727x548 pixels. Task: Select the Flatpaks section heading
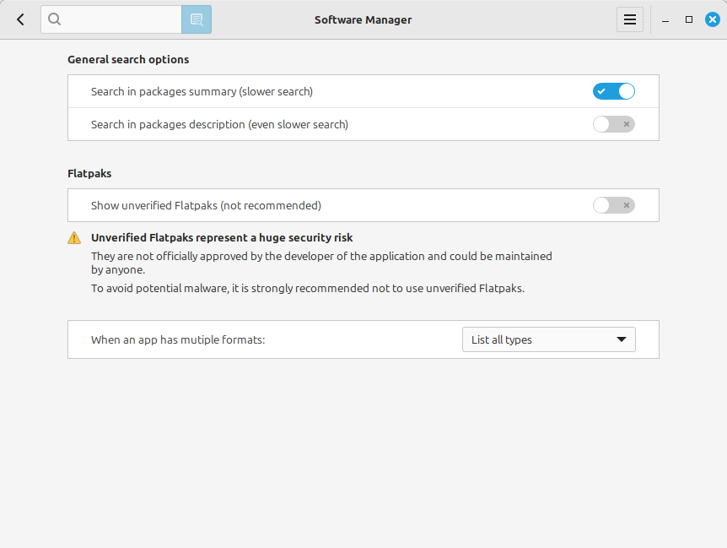[89, 173]
